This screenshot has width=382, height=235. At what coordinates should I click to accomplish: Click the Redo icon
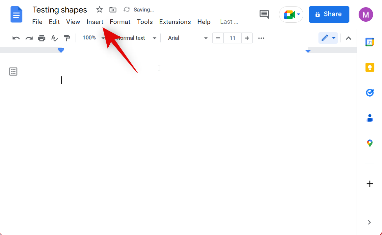(x=29, y=38)
